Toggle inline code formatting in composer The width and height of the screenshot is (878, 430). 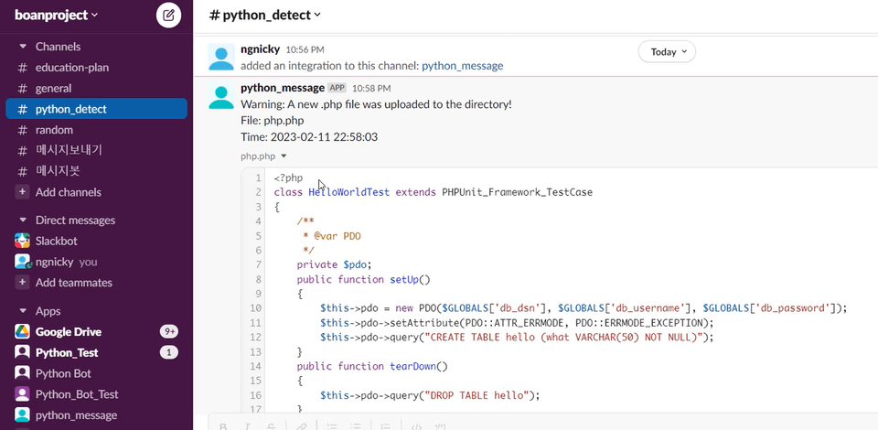point(416,426)
